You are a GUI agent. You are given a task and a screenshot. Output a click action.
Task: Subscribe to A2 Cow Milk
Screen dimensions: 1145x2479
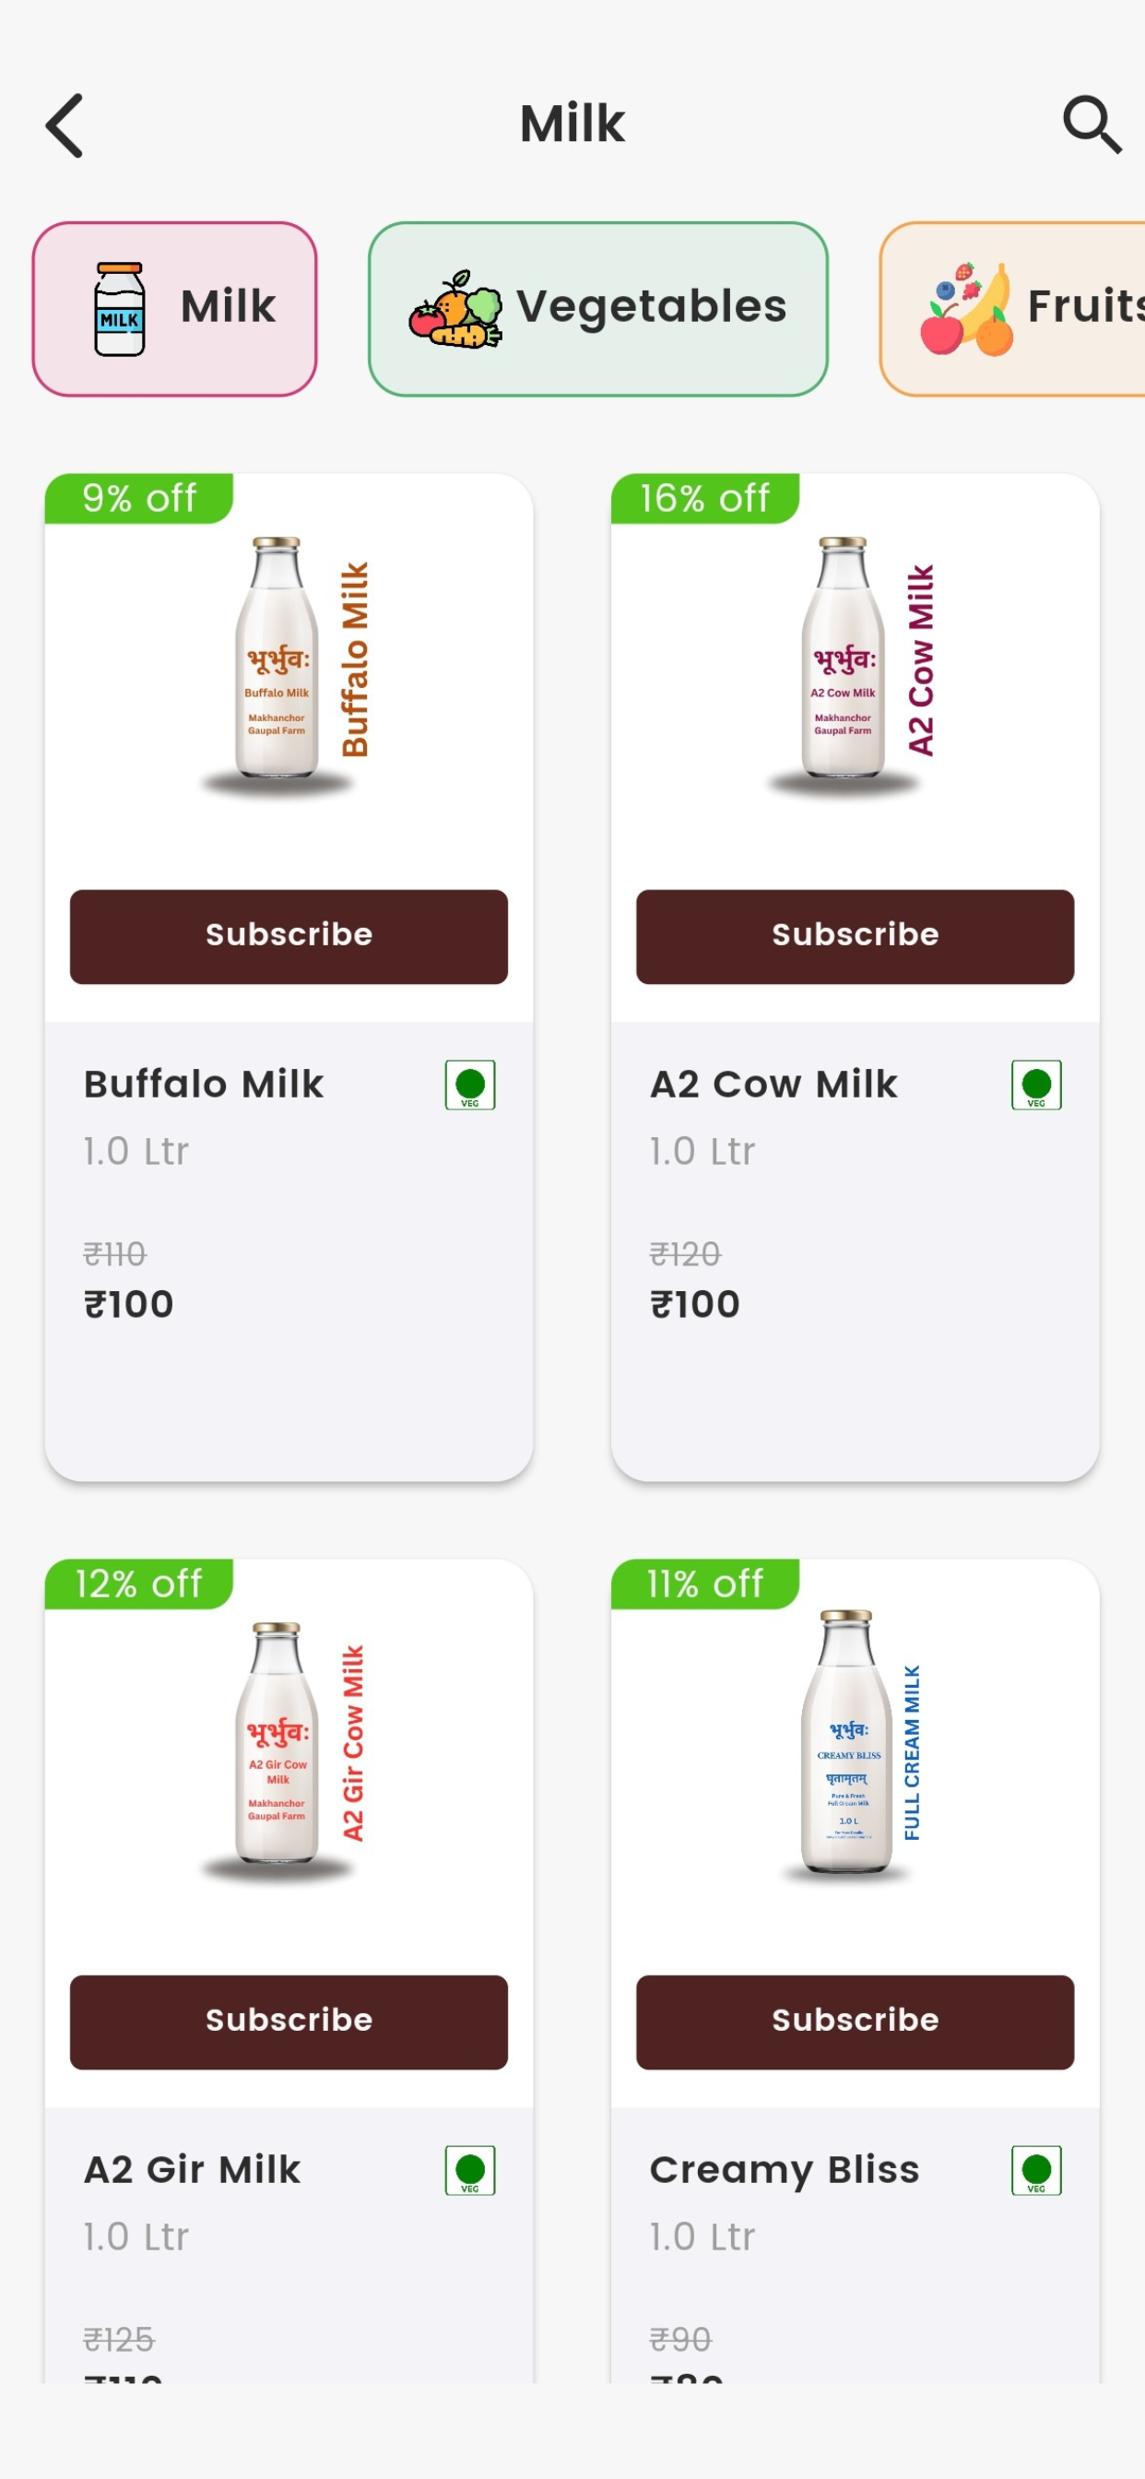855,936
